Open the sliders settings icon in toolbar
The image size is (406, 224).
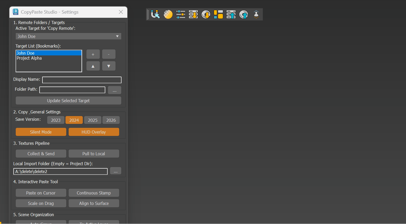180,14
